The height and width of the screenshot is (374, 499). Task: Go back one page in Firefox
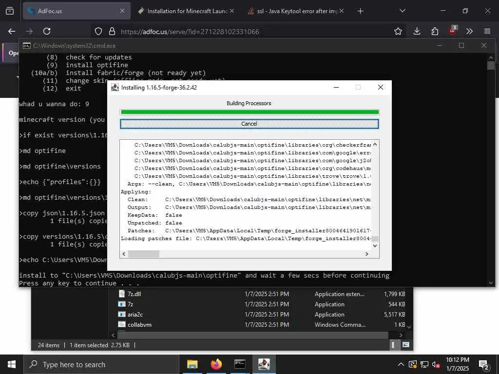[x=12, y=31]
